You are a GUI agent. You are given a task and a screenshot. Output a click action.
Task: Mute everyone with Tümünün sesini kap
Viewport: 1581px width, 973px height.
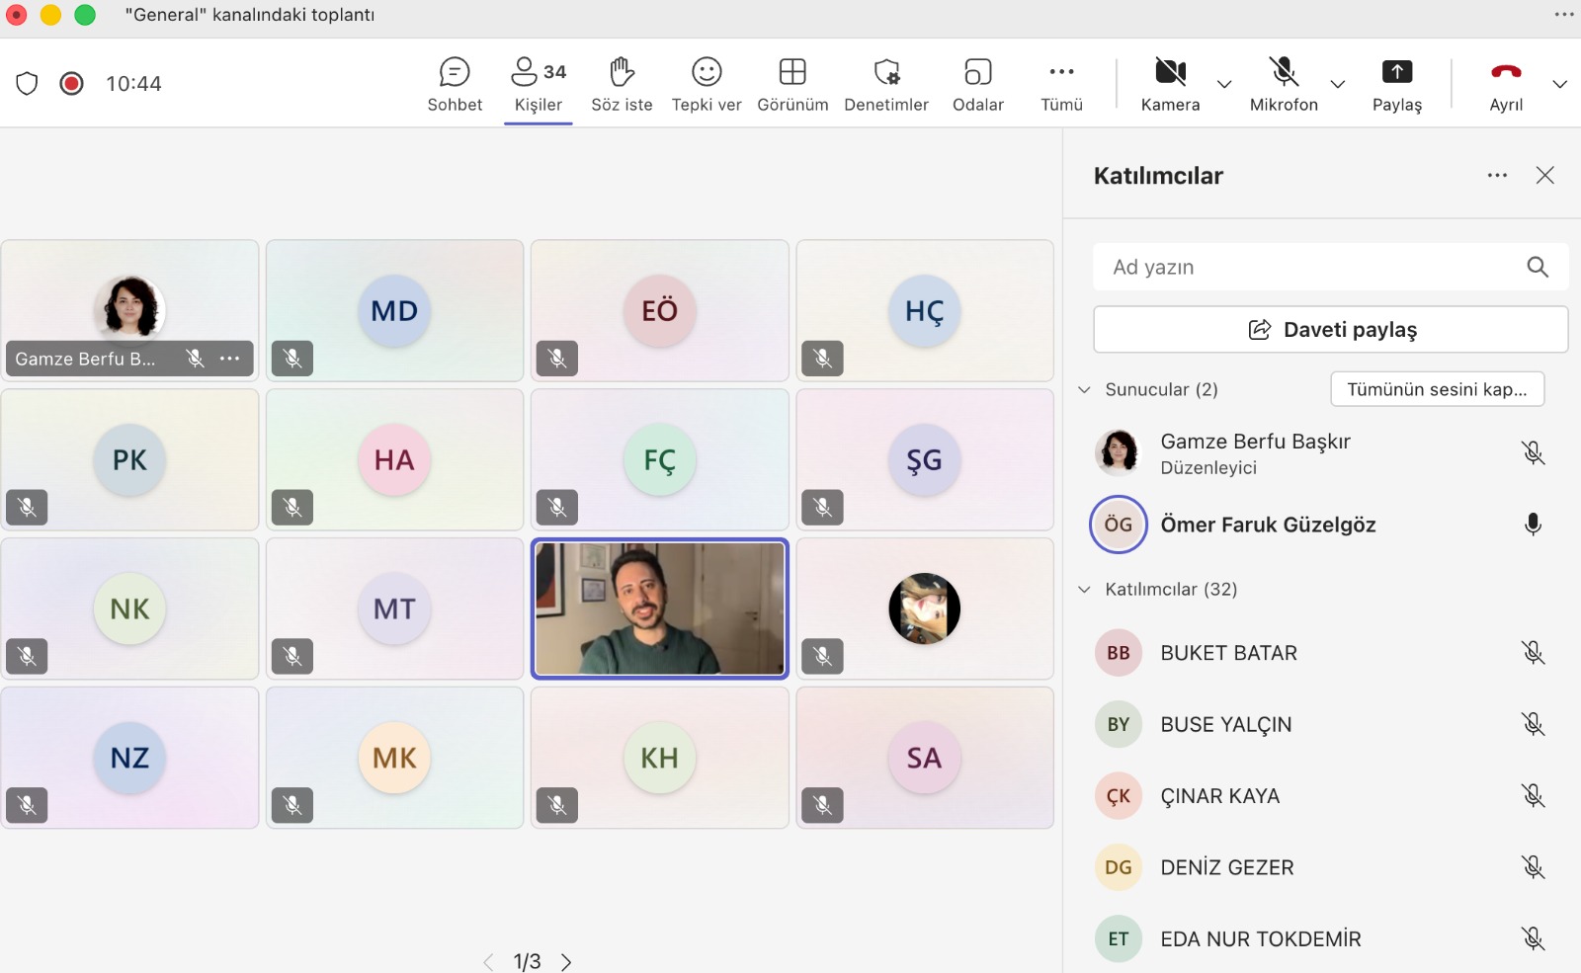coord(1437,389)
